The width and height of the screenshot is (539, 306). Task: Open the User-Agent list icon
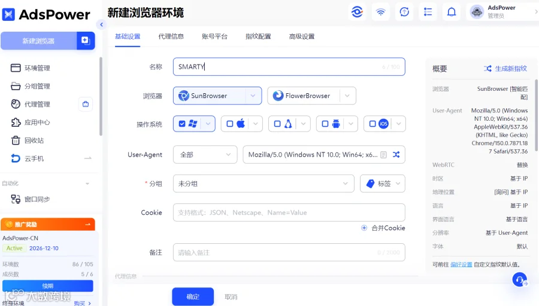pyautogui.click(x=384, y=155)
